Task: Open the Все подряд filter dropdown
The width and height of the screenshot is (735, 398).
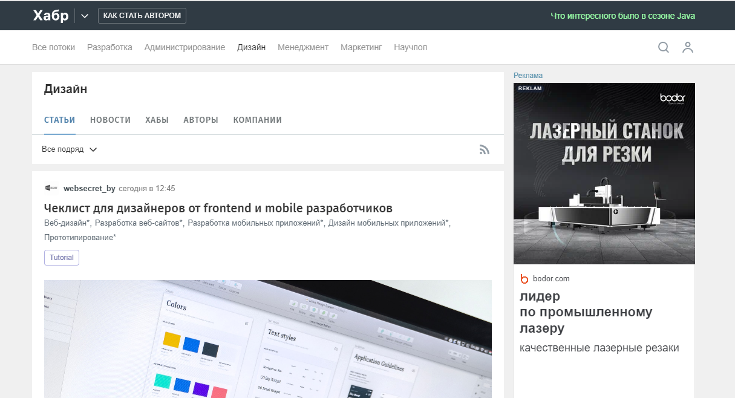Action: tap(70, 149)
